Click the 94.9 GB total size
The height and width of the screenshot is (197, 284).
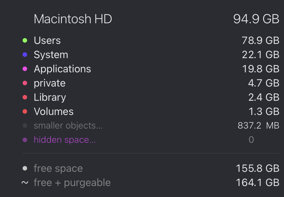(256, 19)
